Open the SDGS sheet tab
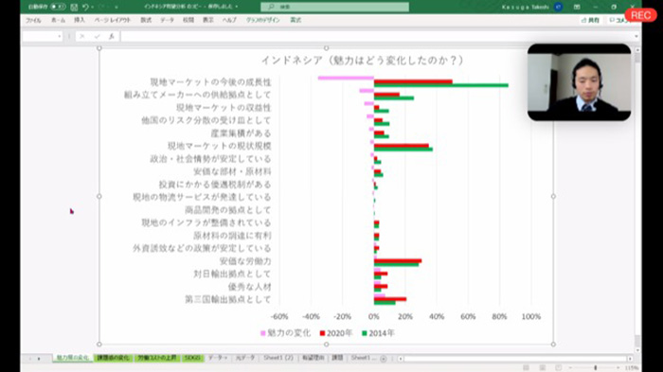Image resolution: width=663 pixels, height=372 pixels. 192,358
